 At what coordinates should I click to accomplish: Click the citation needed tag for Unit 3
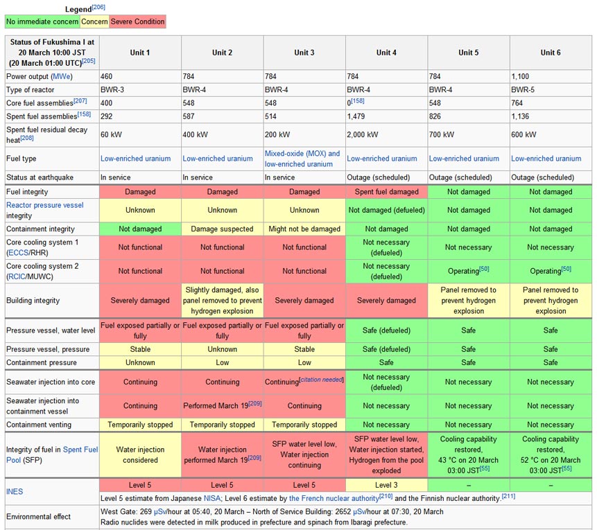(321, 380)
